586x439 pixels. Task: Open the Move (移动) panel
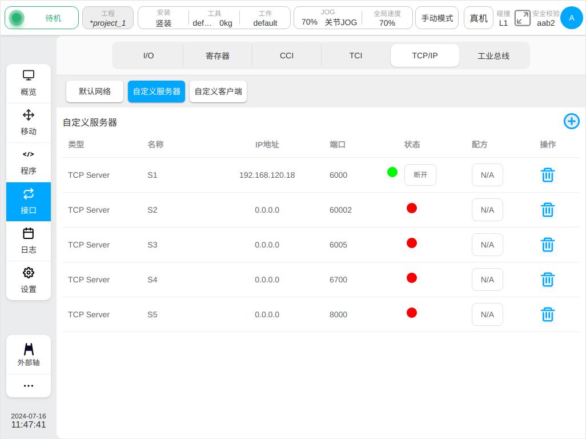(x=29, y=123)
